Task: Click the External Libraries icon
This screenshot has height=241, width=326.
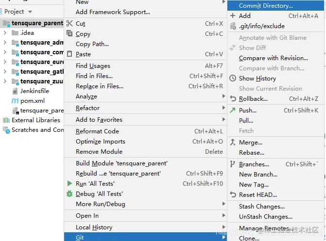Action: [6, 120]
